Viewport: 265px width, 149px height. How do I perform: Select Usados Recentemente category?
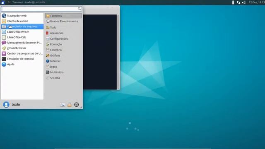click(63, 21)
